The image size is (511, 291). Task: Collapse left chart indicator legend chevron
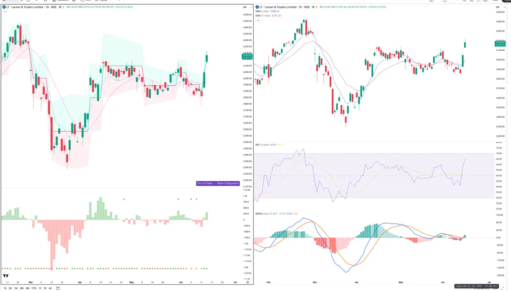pyautogui.click(x=4, y=12)
